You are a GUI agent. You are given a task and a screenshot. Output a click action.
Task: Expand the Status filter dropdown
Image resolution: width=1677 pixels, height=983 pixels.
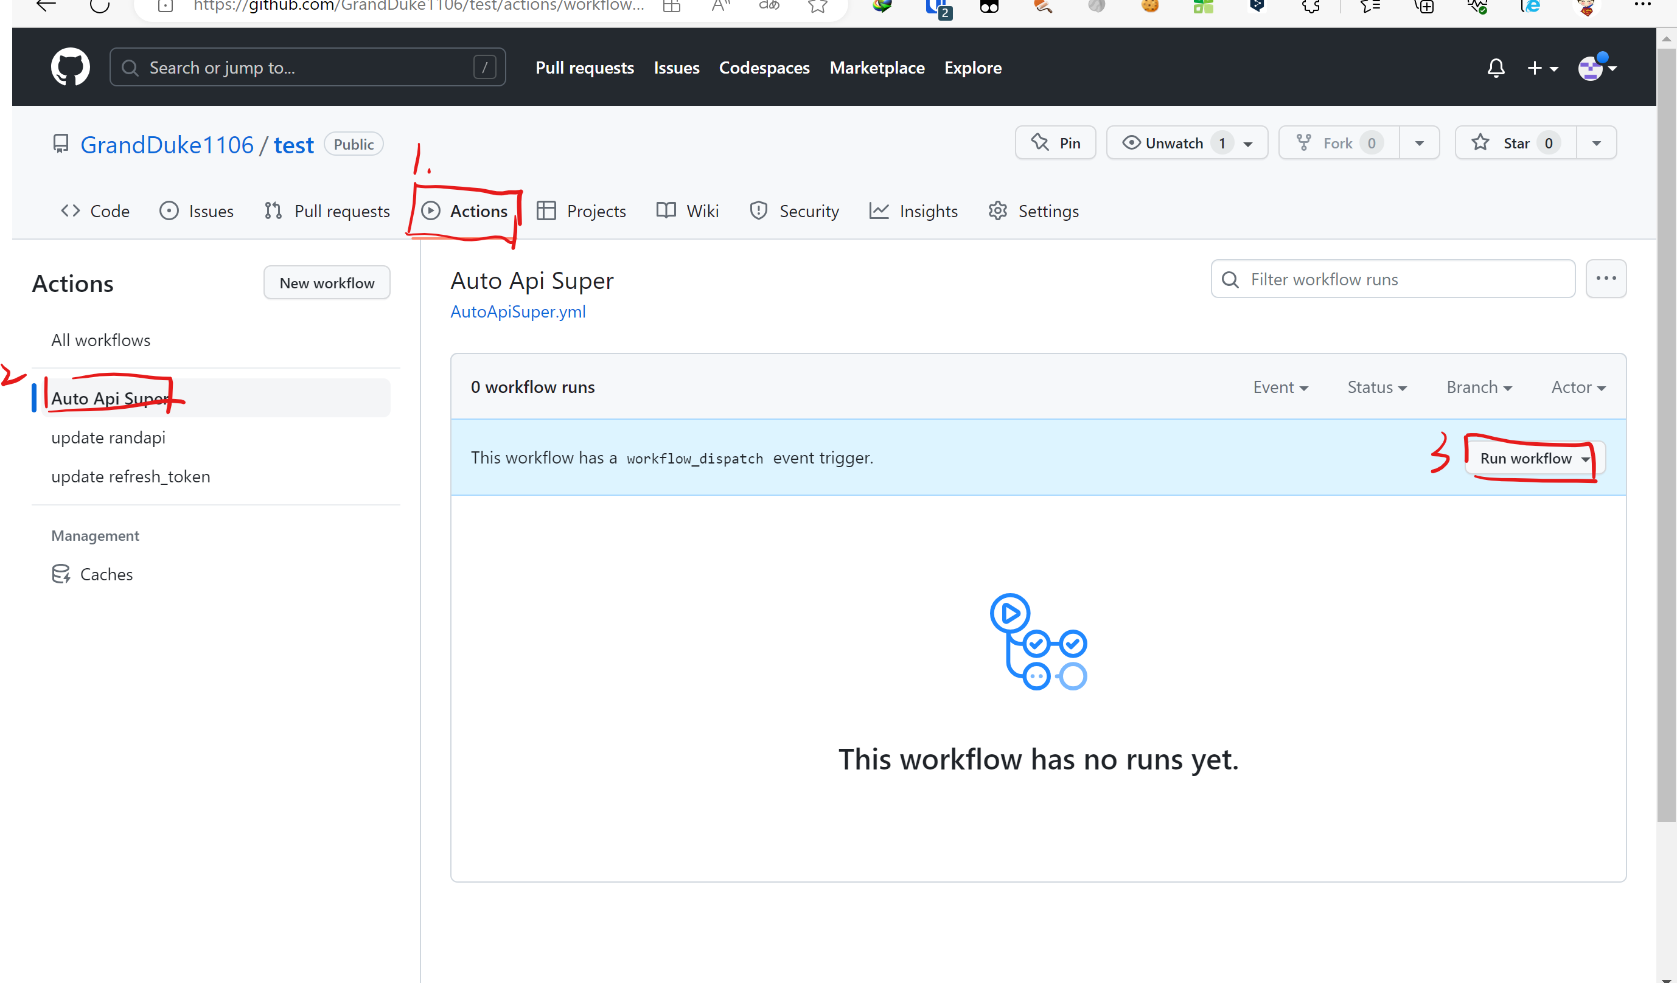click(x=1375, y=387)
